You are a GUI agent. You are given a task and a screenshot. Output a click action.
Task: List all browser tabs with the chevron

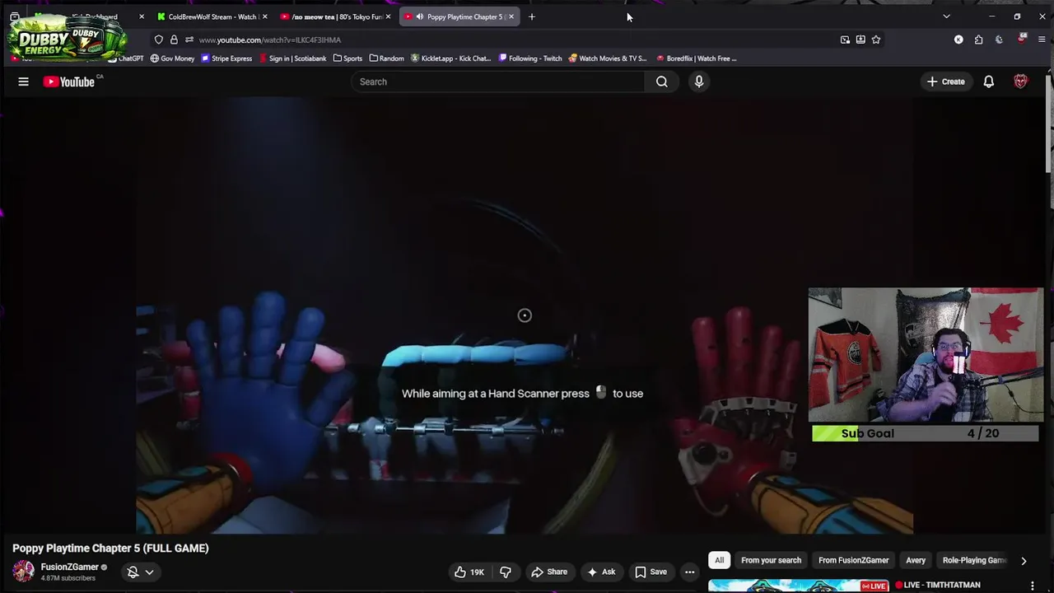pos(946,16)
